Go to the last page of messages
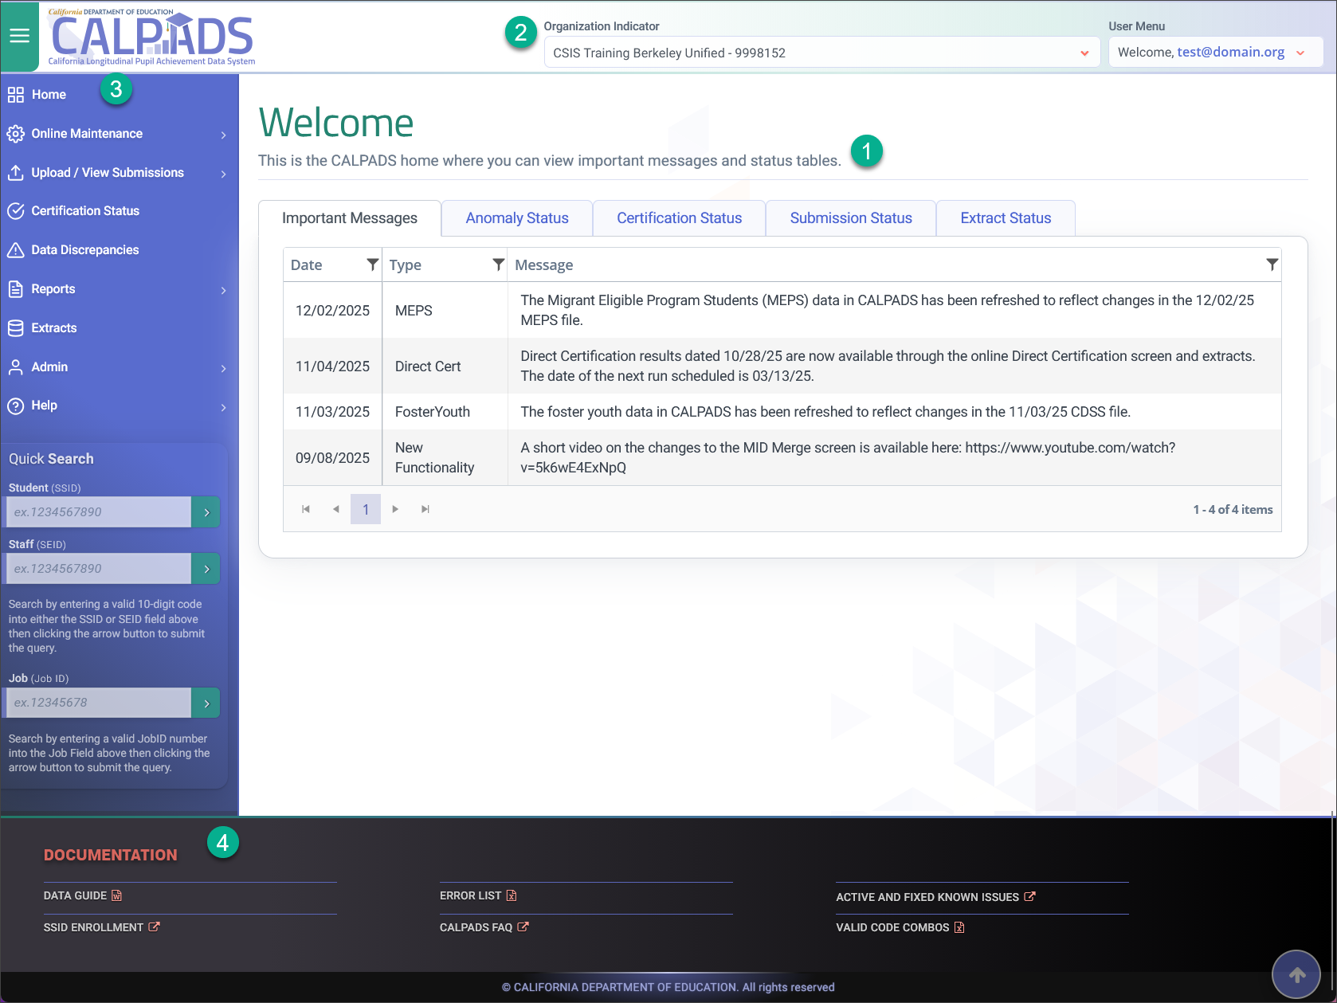The image size is (1337, 1003). (x=425, y=509)
